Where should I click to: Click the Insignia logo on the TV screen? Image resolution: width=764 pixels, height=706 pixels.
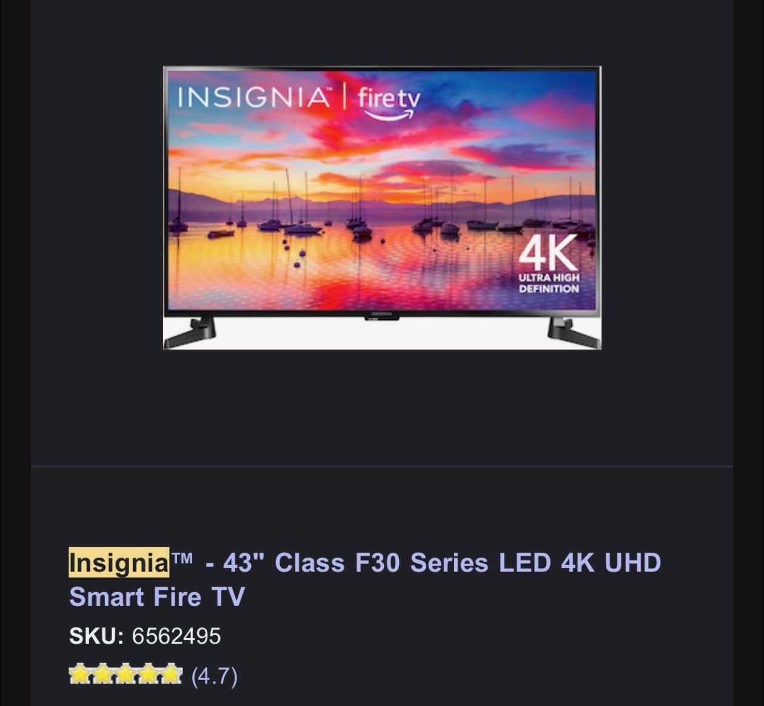point(255,98)
